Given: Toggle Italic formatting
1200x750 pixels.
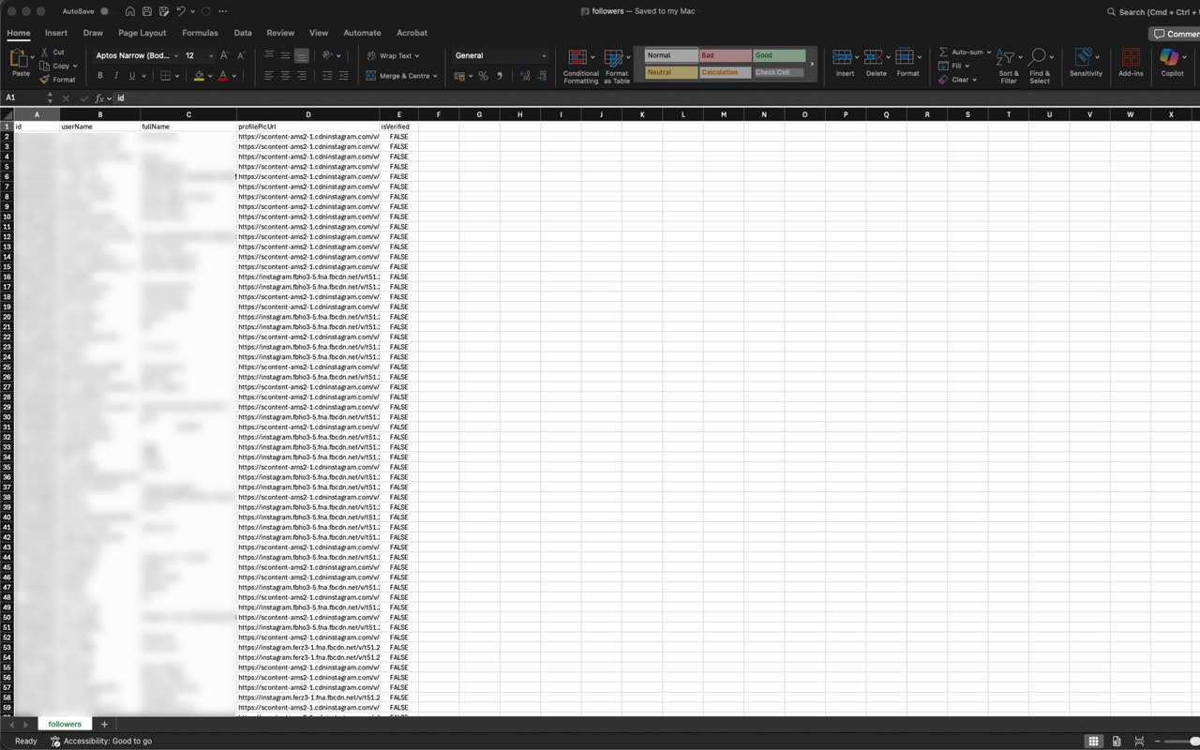Looking at the screenshot, I should coord(116,76).
